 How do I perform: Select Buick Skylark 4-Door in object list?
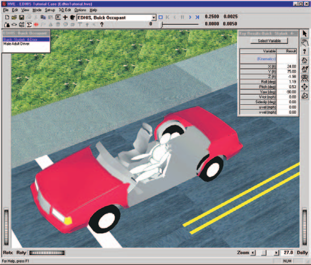[26, 39]
